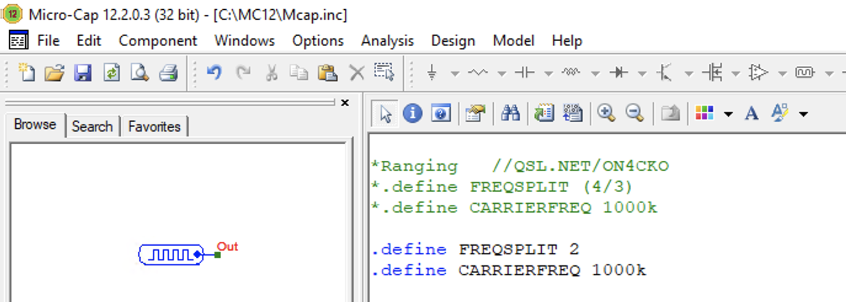Click the go-to-schematic page icon with green arrow
This screenshot has height=302, width=846.
(x=544, y=113)
